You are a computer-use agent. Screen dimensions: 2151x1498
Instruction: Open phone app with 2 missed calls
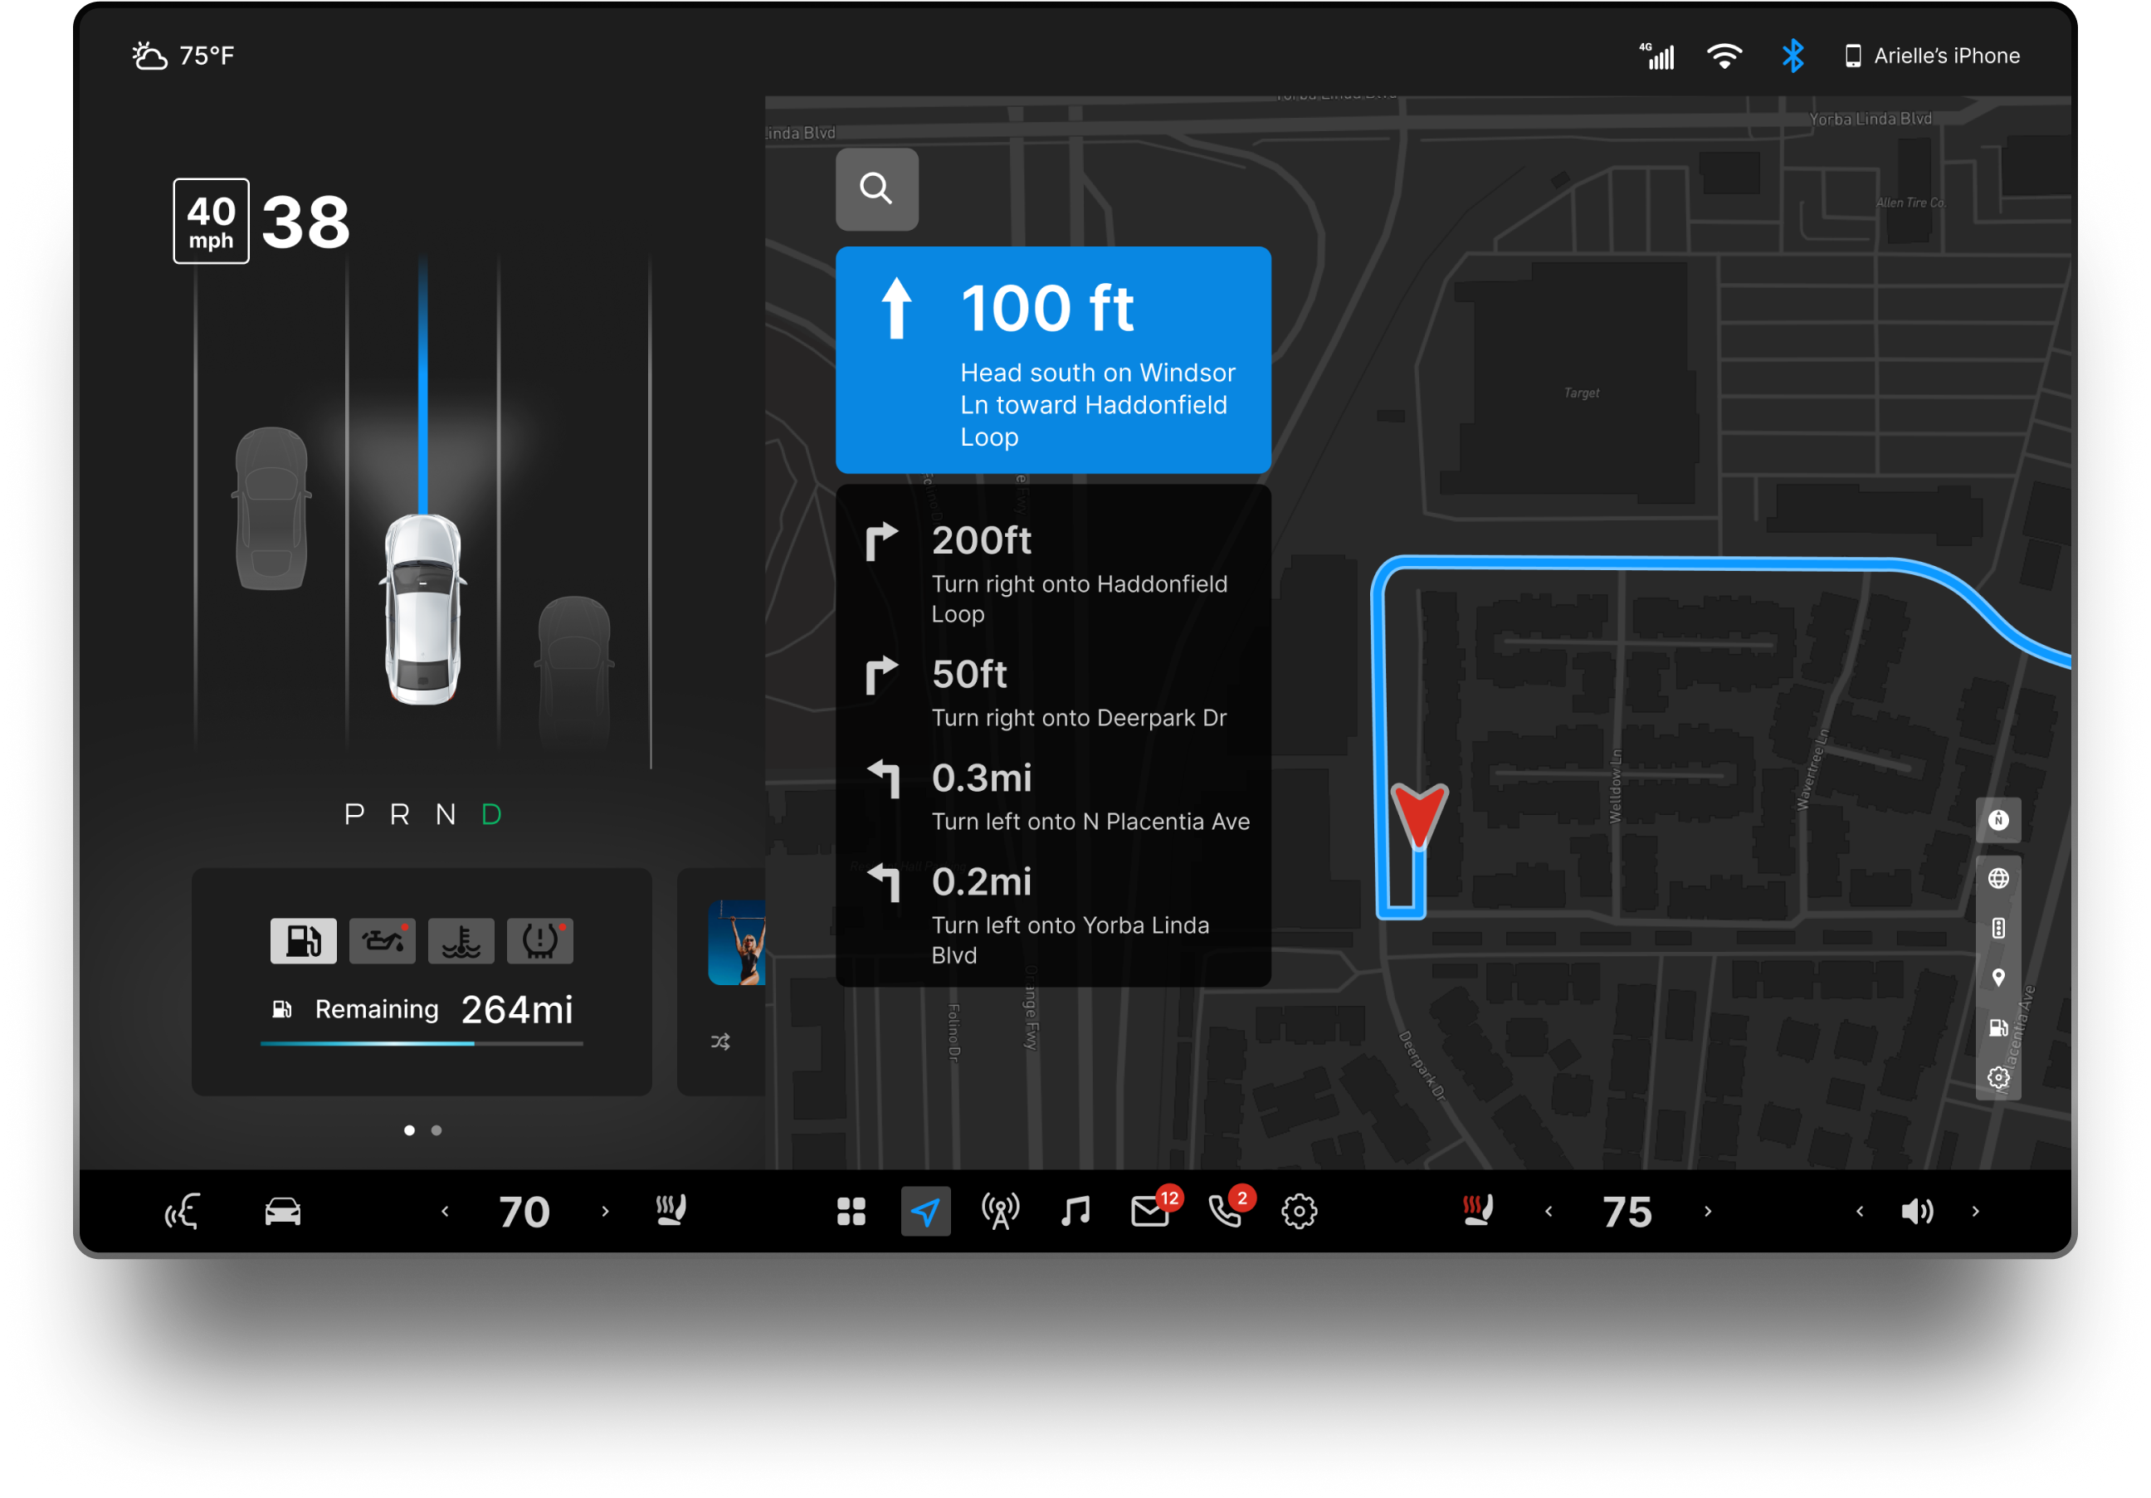pos(1224,1210)
